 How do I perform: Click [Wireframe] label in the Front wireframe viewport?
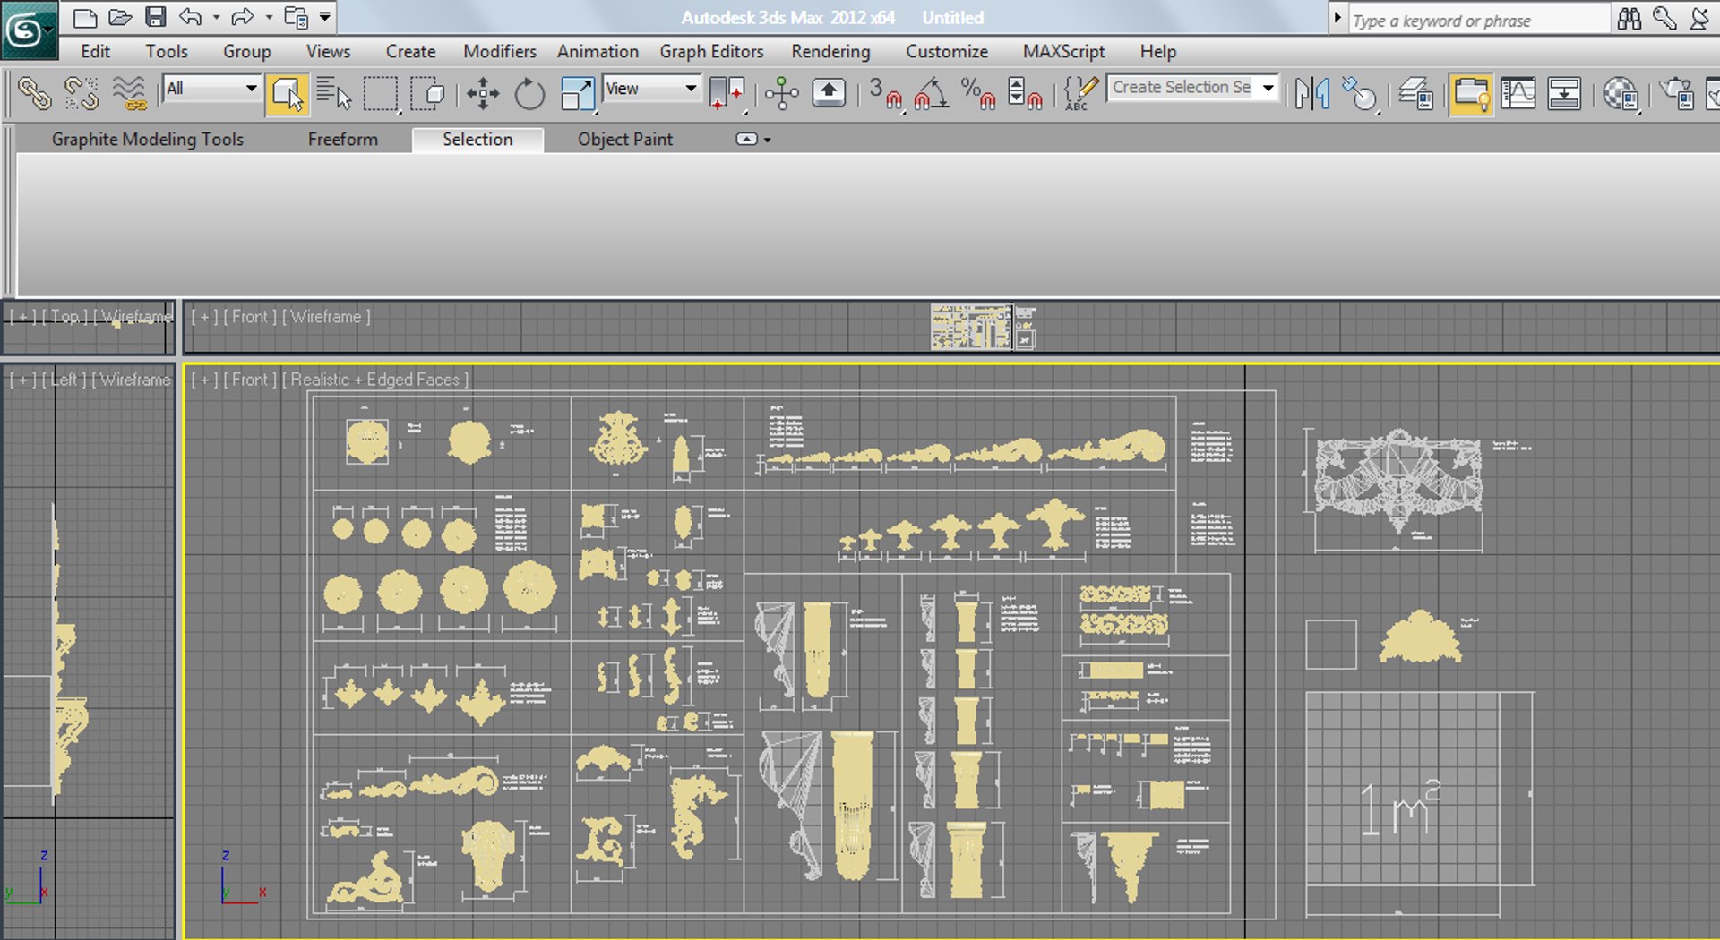[x=326, y=317]
